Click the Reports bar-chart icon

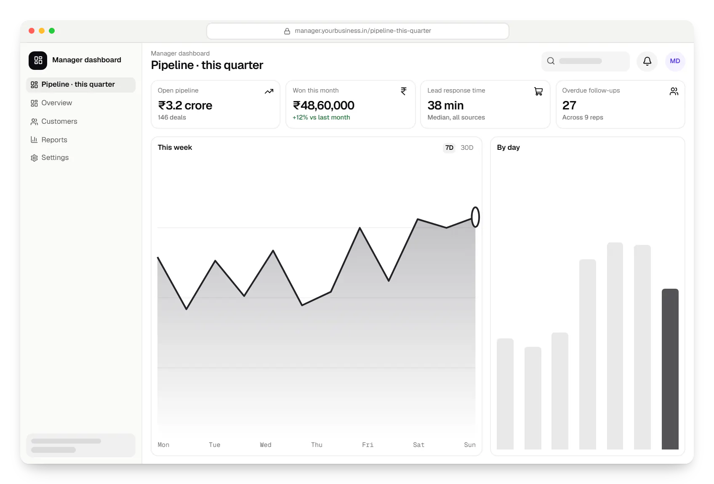click(34, 140)
